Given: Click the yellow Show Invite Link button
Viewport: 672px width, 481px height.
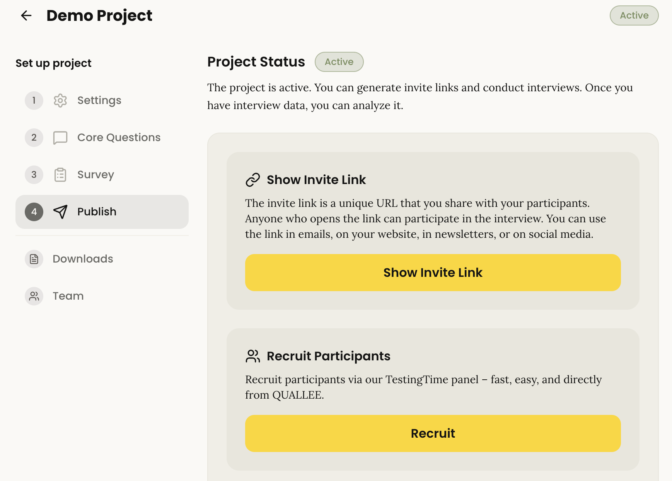Looking at the screenshot, I should 433,273.
